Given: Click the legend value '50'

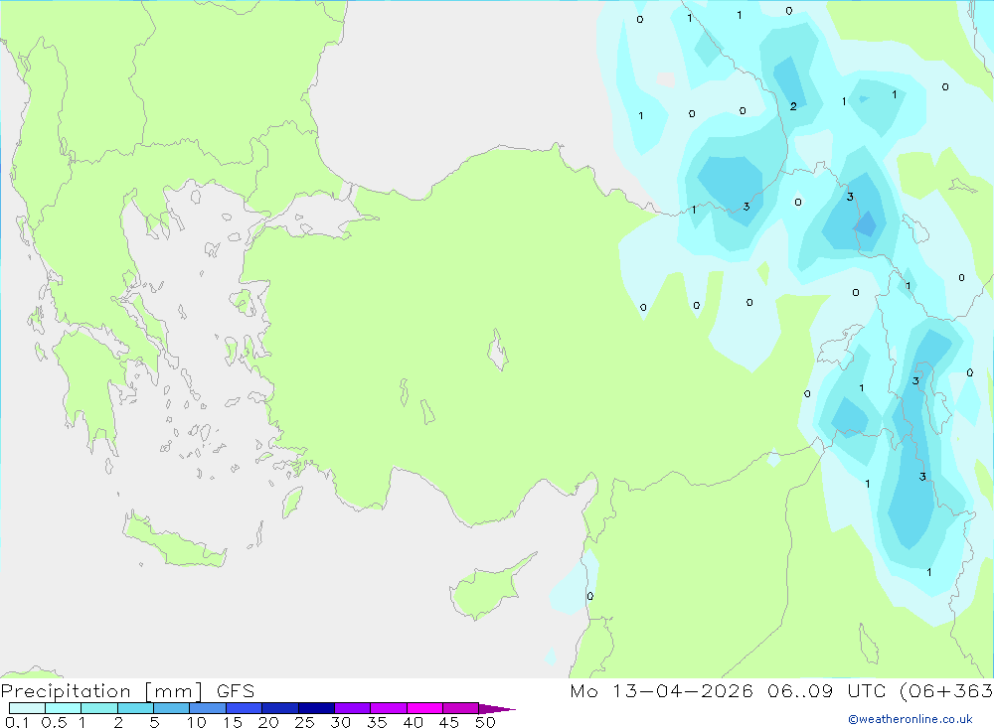Looking at the screenshot, I should coord(485,722).
